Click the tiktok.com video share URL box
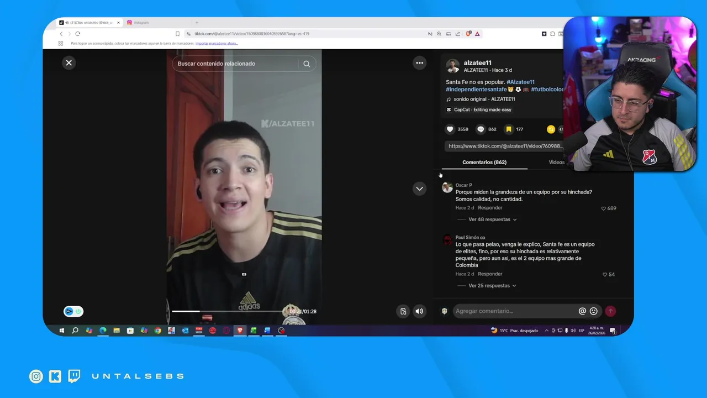707x398 pixels. pyautogui.click(x=505, y=146)
